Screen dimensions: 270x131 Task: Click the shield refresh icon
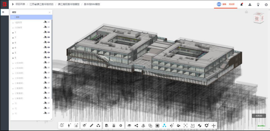(x=207, y=125)
